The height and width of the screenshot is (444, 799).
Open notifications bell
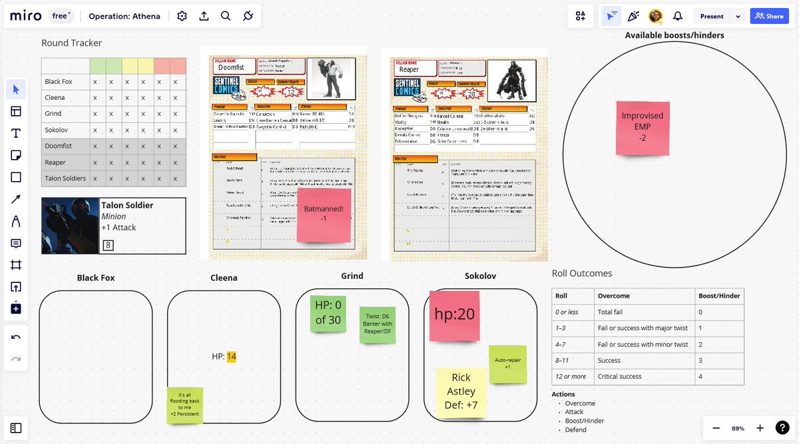678,16
